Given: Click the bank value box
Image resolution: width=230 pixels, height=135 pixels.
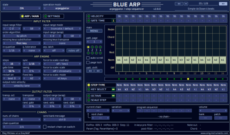Looking at the screenshot, I should tap(205, 118).
